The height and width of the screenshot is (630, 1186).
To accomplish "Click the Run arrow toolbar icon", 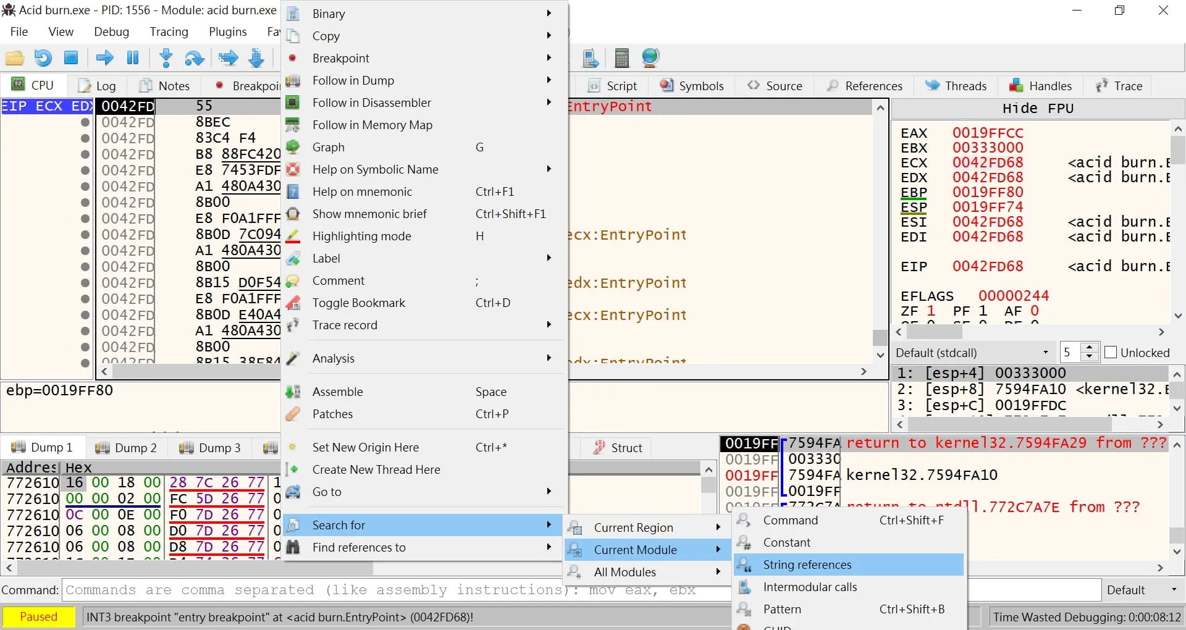I will click(x=104, y=58).
